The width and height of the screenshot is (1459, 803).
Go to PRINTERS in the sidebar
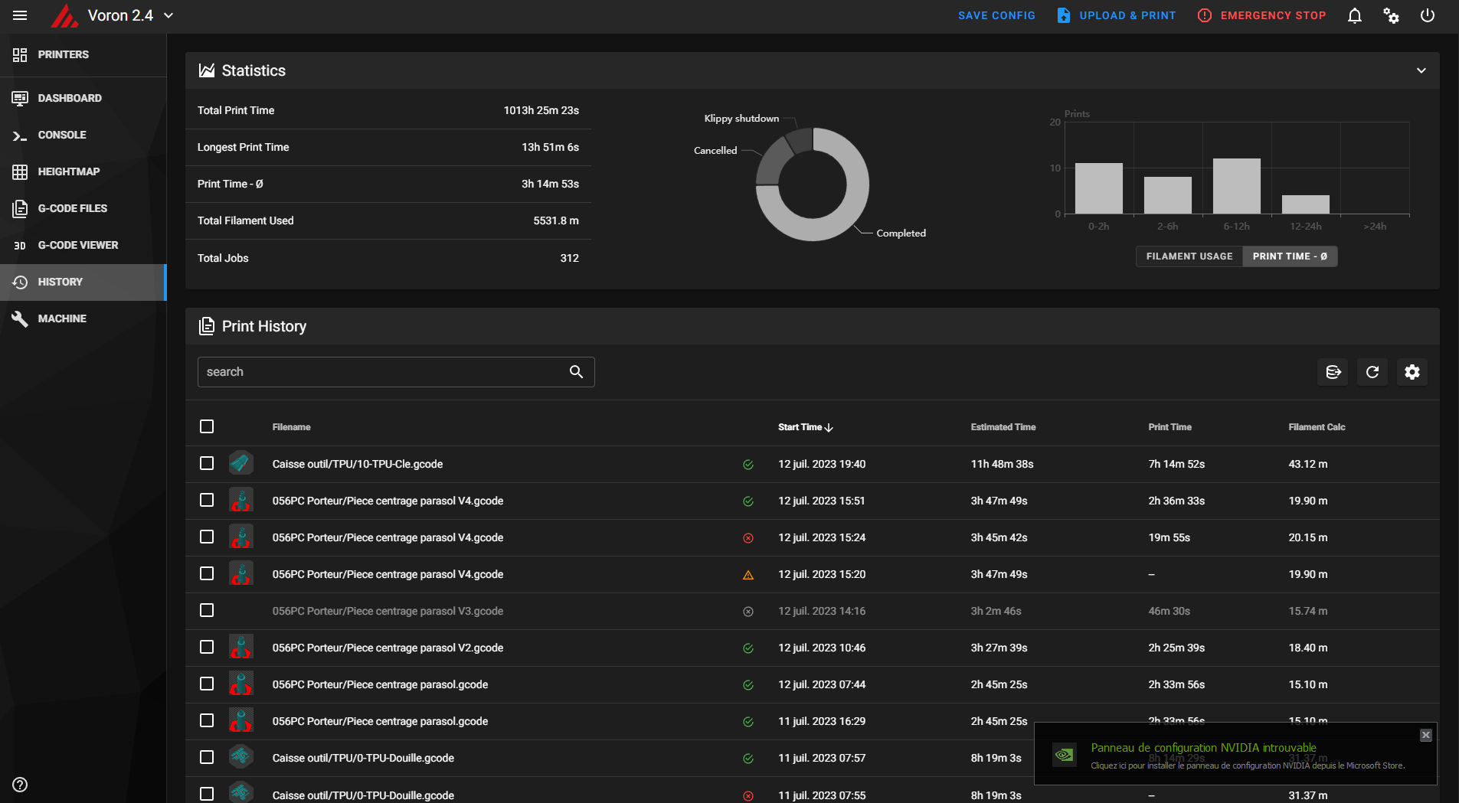point(83,54)
